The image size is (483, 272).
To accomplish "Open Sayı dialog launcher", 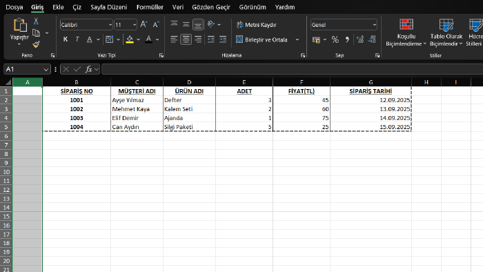I will pos(377,55).
